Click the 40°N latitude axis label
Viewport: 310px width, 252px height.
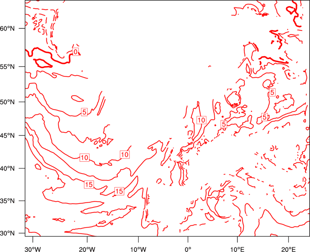pyautogui.click(x=7, y=169)
